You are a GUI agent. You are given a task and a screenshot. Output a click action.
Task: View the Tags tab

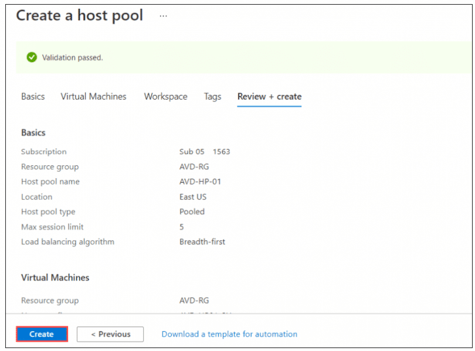click(x=212, y=97)
